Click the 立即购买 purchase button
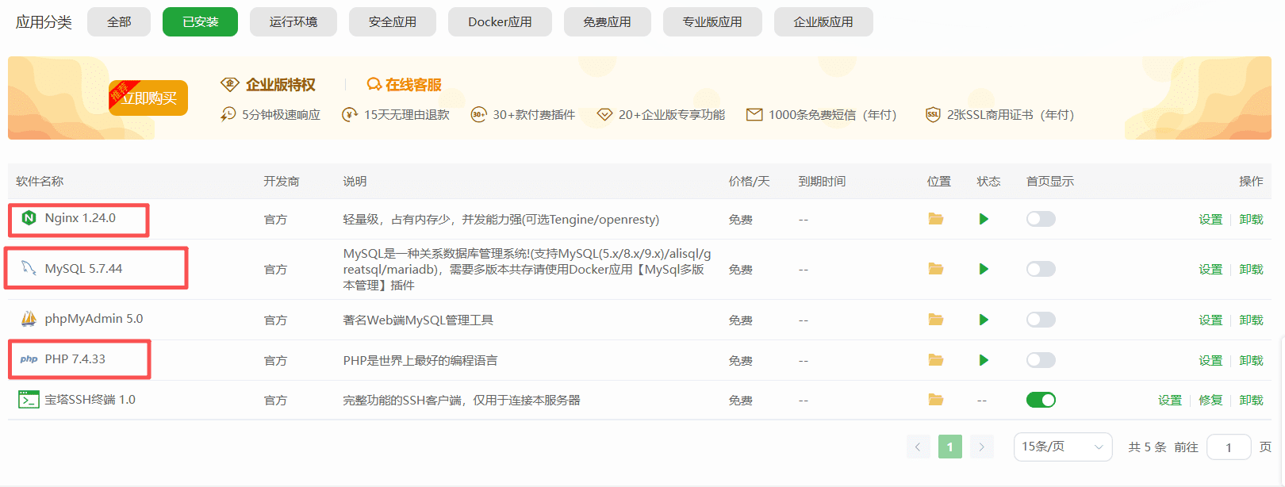The height and width of the screenshot is (487, 1285). pos(148,98)
